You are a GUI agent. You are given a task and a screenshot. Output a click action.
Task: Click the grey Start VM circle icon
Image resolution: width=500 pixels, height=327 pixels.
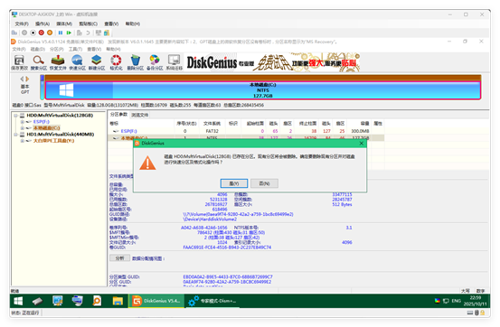tap(24, 33)
